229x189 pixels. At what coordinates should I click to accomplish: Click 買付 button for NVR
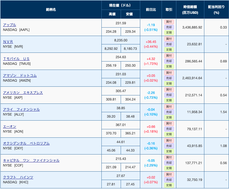[169, 39]
